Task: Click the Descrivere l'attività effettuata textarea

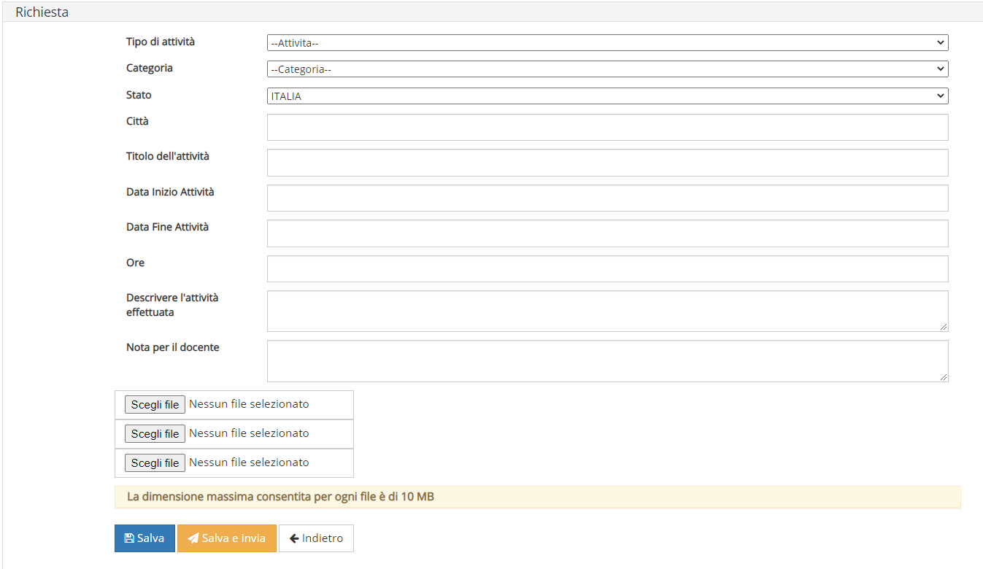Action: [607, 311]
